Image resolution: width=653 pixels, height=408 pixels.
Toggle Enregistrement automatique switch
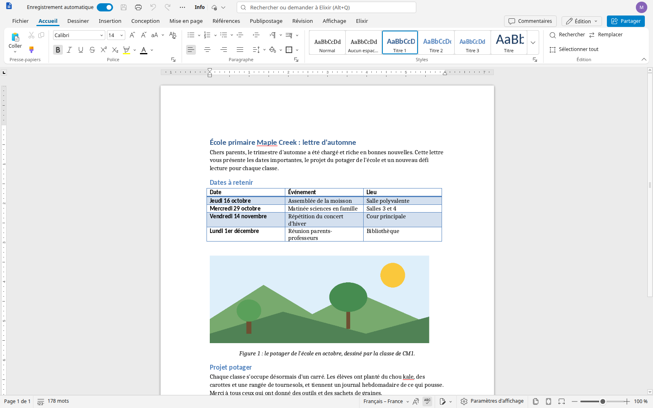coord(105,7)
